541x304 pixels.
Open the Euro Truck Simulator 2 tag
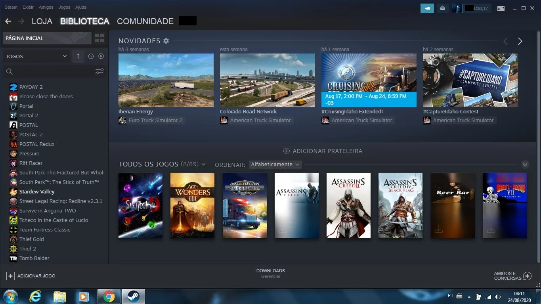151,120
